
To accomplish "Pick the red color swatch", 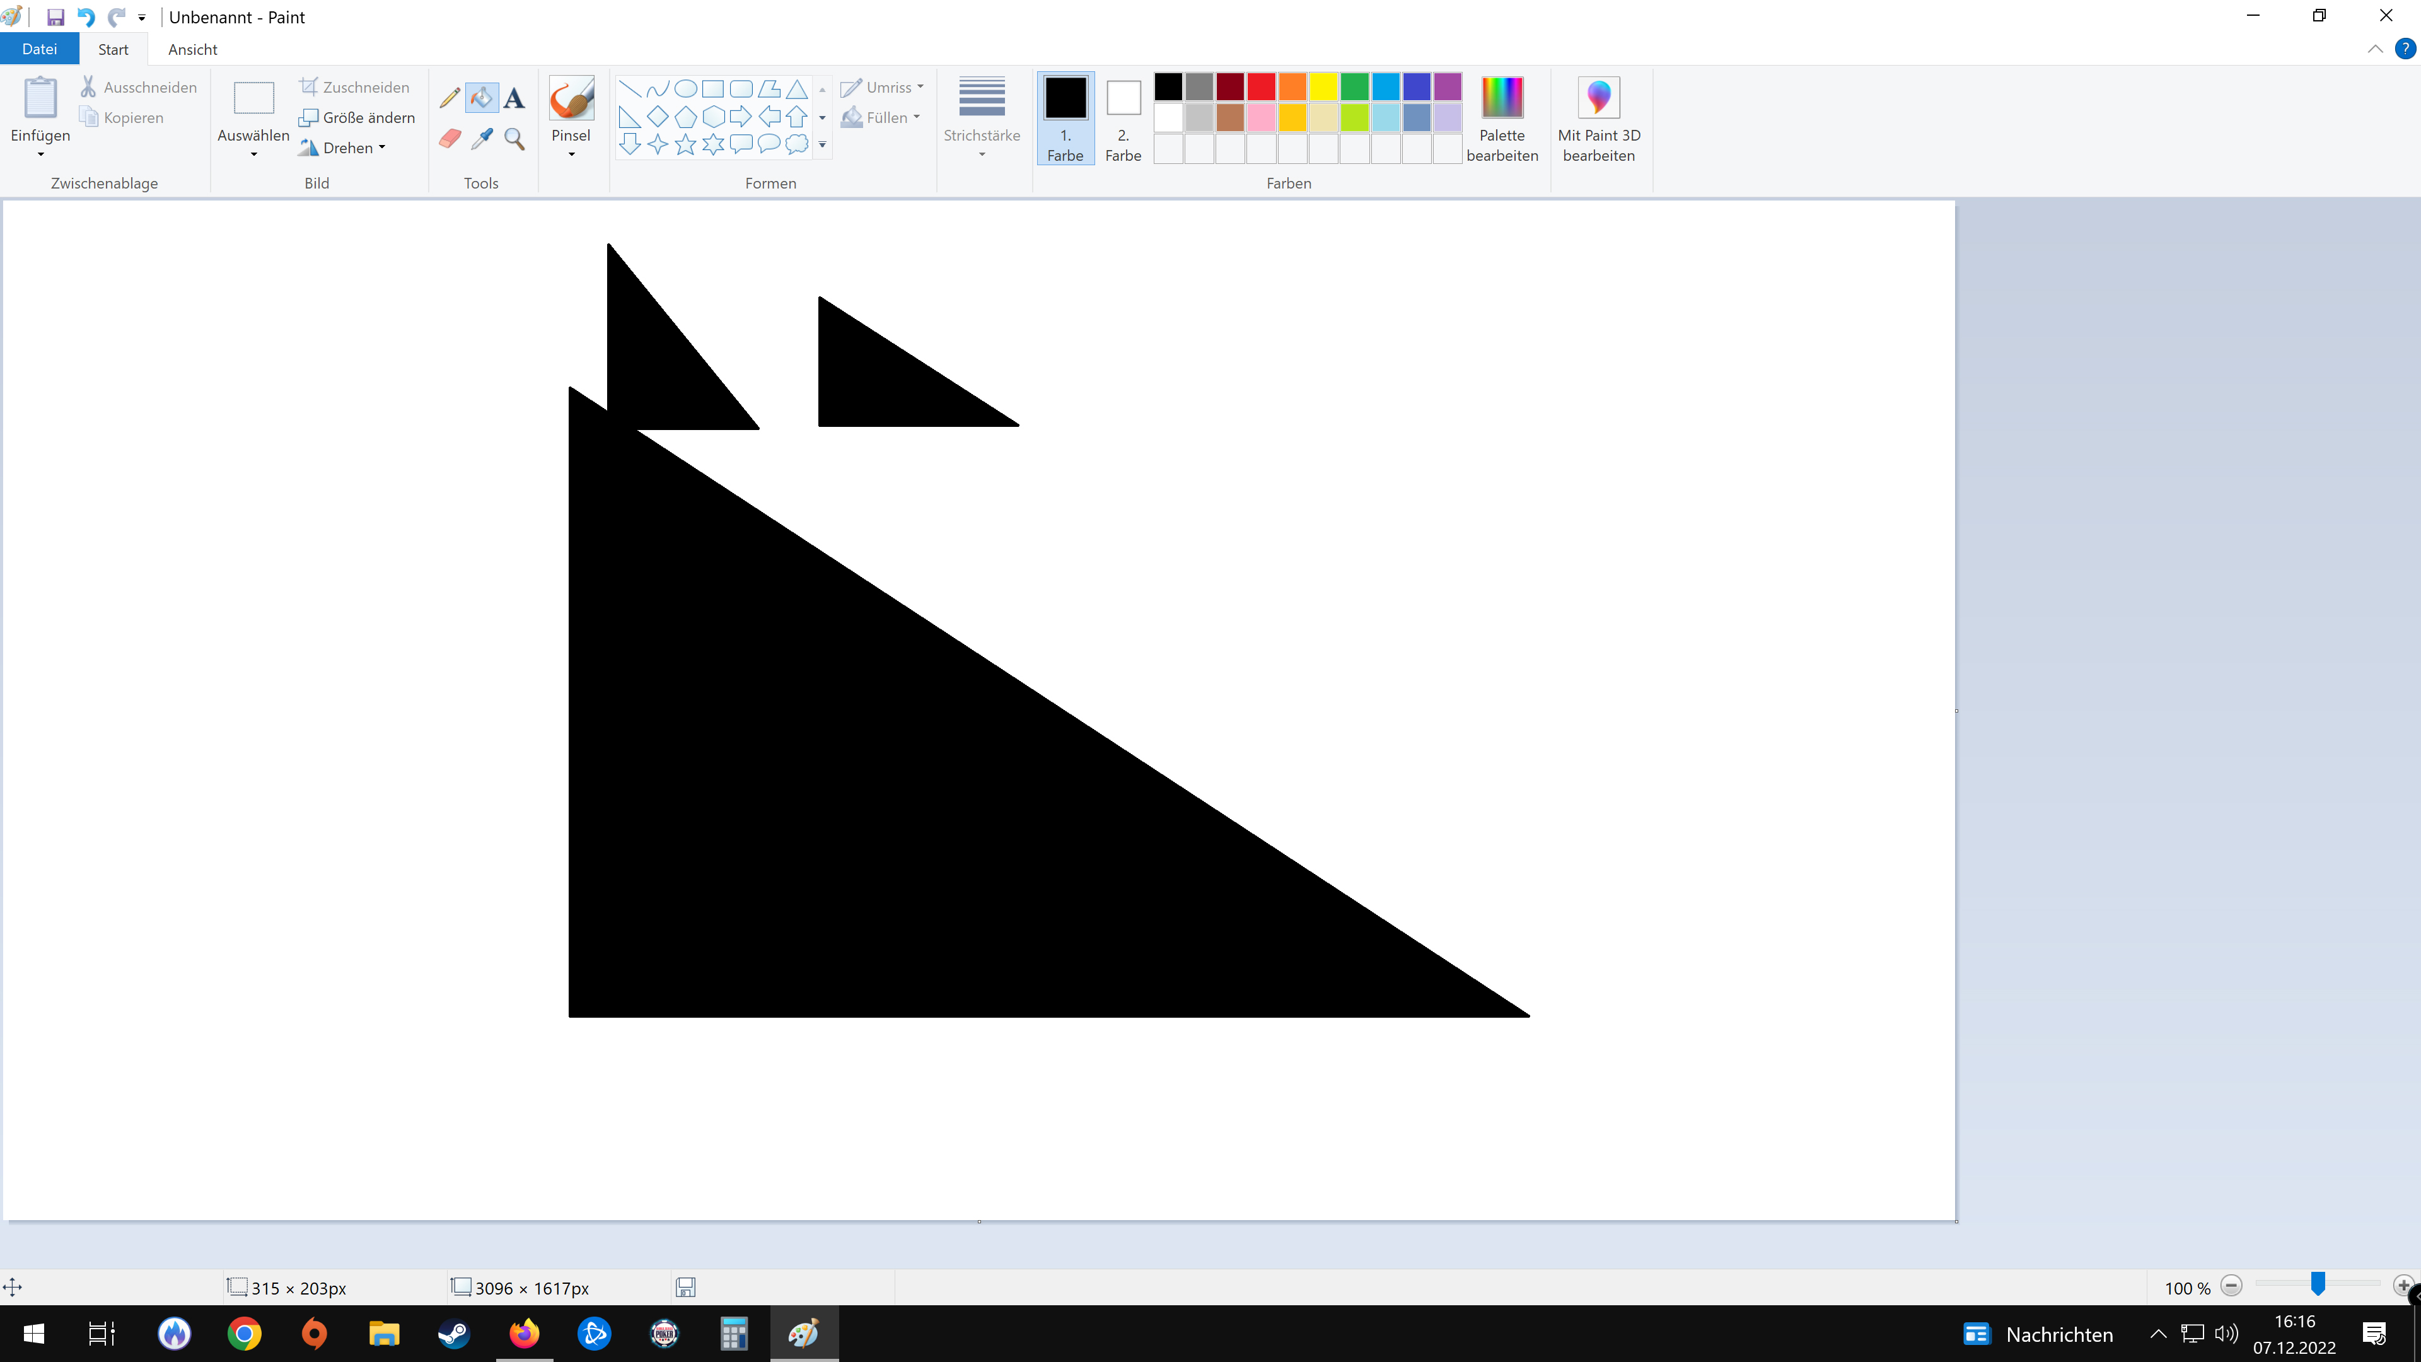I will (1261, 86).
